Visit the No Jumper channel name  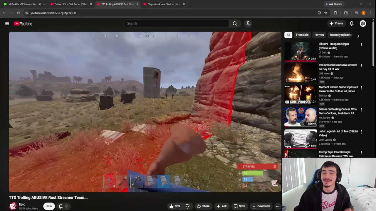point(325,118)
